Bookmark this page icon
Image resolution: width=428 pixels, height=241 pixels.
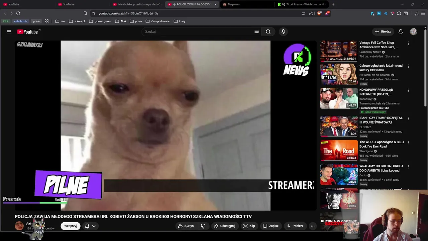85,13
